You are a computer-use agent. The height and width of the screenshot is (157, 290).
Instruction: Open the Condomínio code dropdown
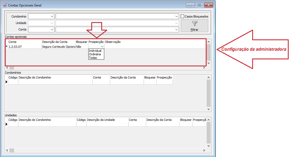pos(52,16)
